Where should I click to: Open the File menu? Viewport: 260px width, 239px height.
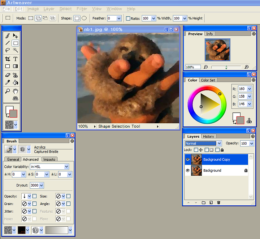(6, 9)
